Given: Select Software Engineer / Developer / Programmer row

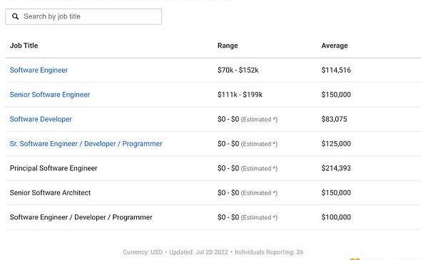Looking at the screenshot, I should pos(213,217).
